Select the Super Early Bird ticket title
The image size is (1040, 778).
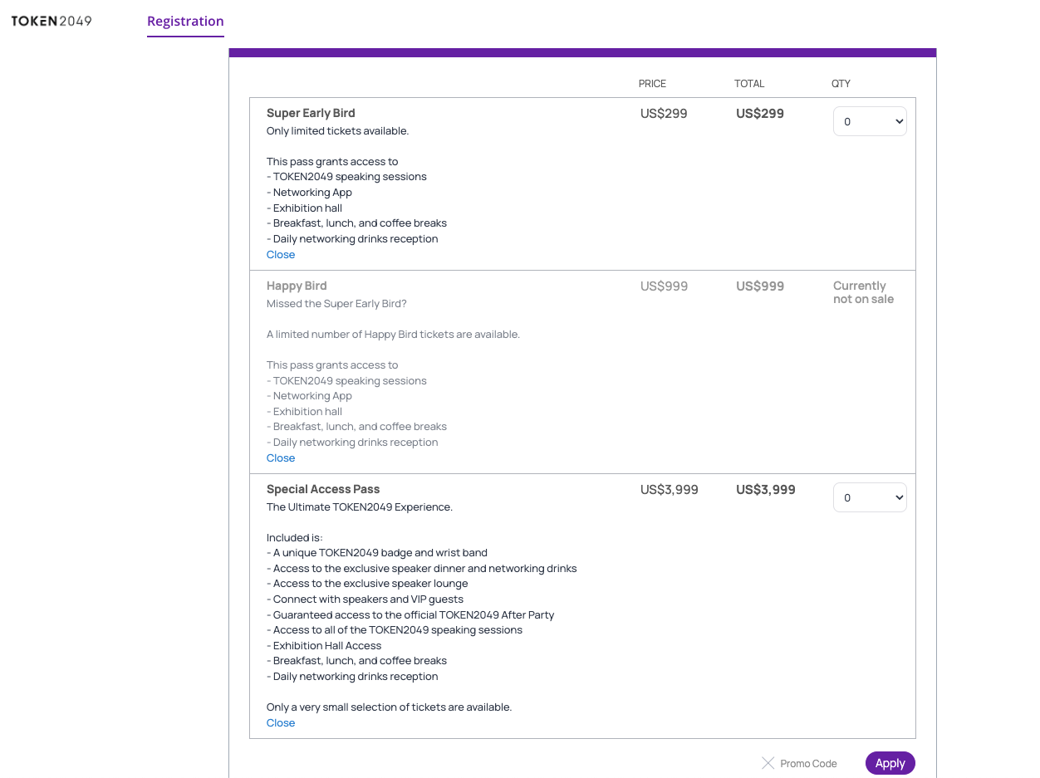(311, 114)
